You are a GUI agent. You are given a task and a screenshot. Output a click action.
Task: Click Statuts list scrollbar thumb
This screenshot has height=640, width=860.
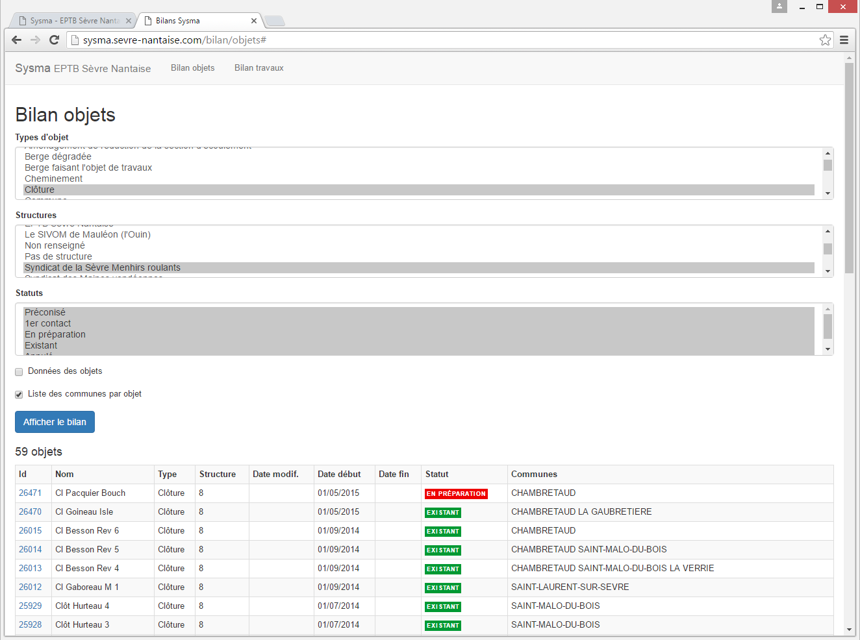828,326
